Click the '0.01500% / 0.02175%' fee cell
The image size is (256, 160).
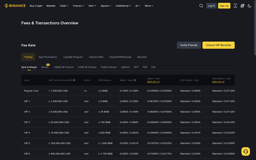(159, 154)
